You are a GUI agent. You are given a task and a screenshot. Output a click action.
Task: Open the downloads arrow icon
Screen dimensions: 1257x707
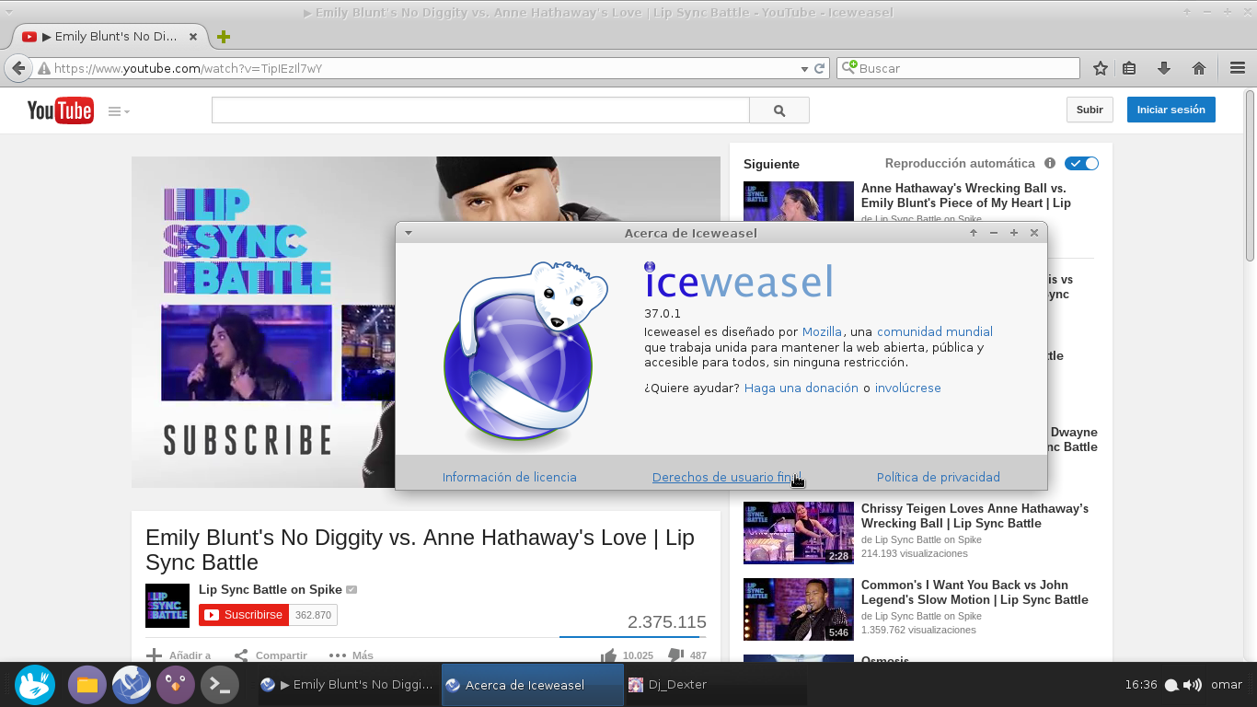coord(1164,68)
